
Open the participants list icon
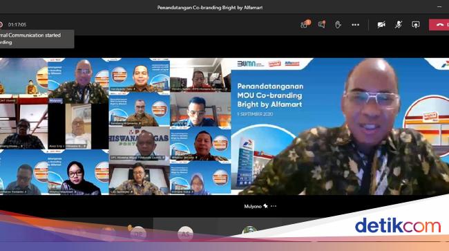point(305,24)
